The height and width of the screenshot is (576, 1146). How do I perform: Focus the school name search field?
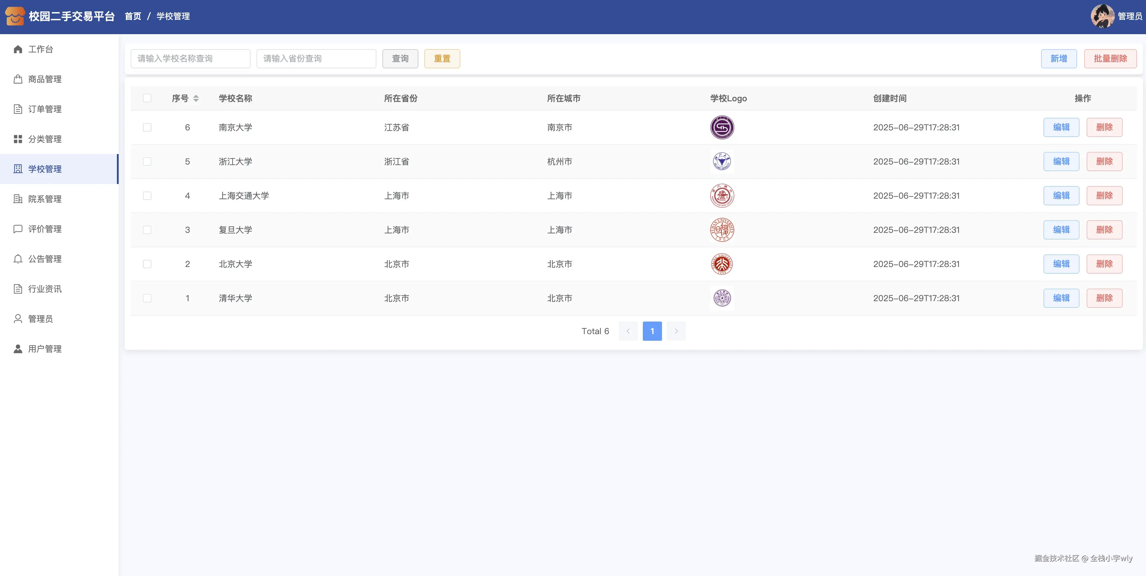click(x=190, y=59)
